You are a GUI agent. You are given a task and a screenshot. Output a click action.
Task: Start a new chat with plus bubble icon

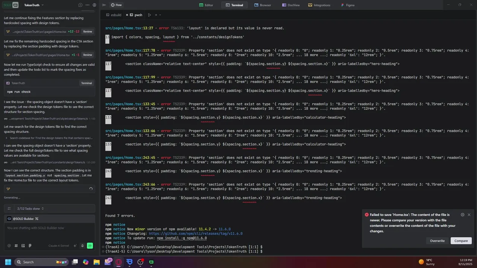point(80,5)
